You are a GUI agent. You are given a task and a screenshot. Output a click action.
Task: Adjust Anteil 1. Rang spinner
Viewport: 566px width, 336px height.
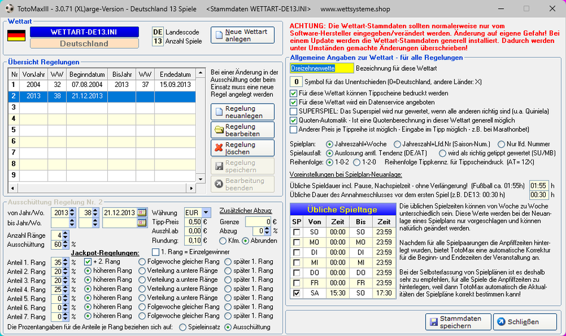pyautogui.click(x=66, y=262)
